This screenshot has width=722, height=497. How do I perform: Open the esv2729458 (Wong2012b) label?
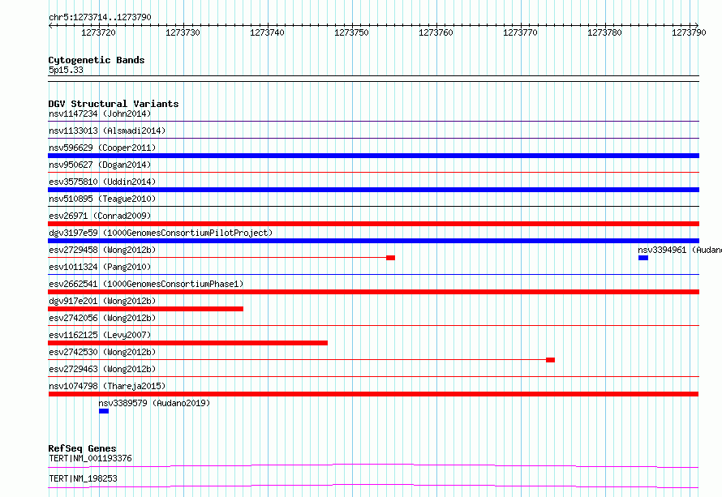pyautogui.click(x=102, y=250)
